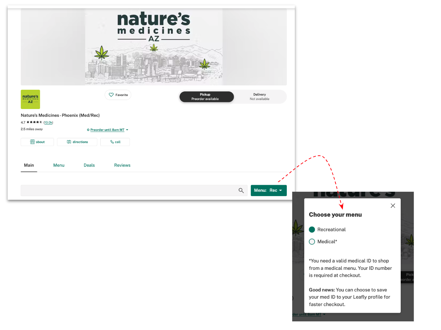Click the Nature's Medicines AZ logo square
This screenshot has width=441, height=330.
(x=30, y=99)
